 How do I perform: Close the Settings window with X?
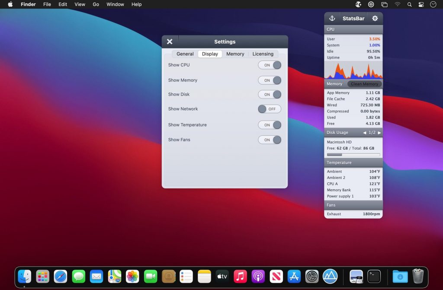tap(170, 41)
